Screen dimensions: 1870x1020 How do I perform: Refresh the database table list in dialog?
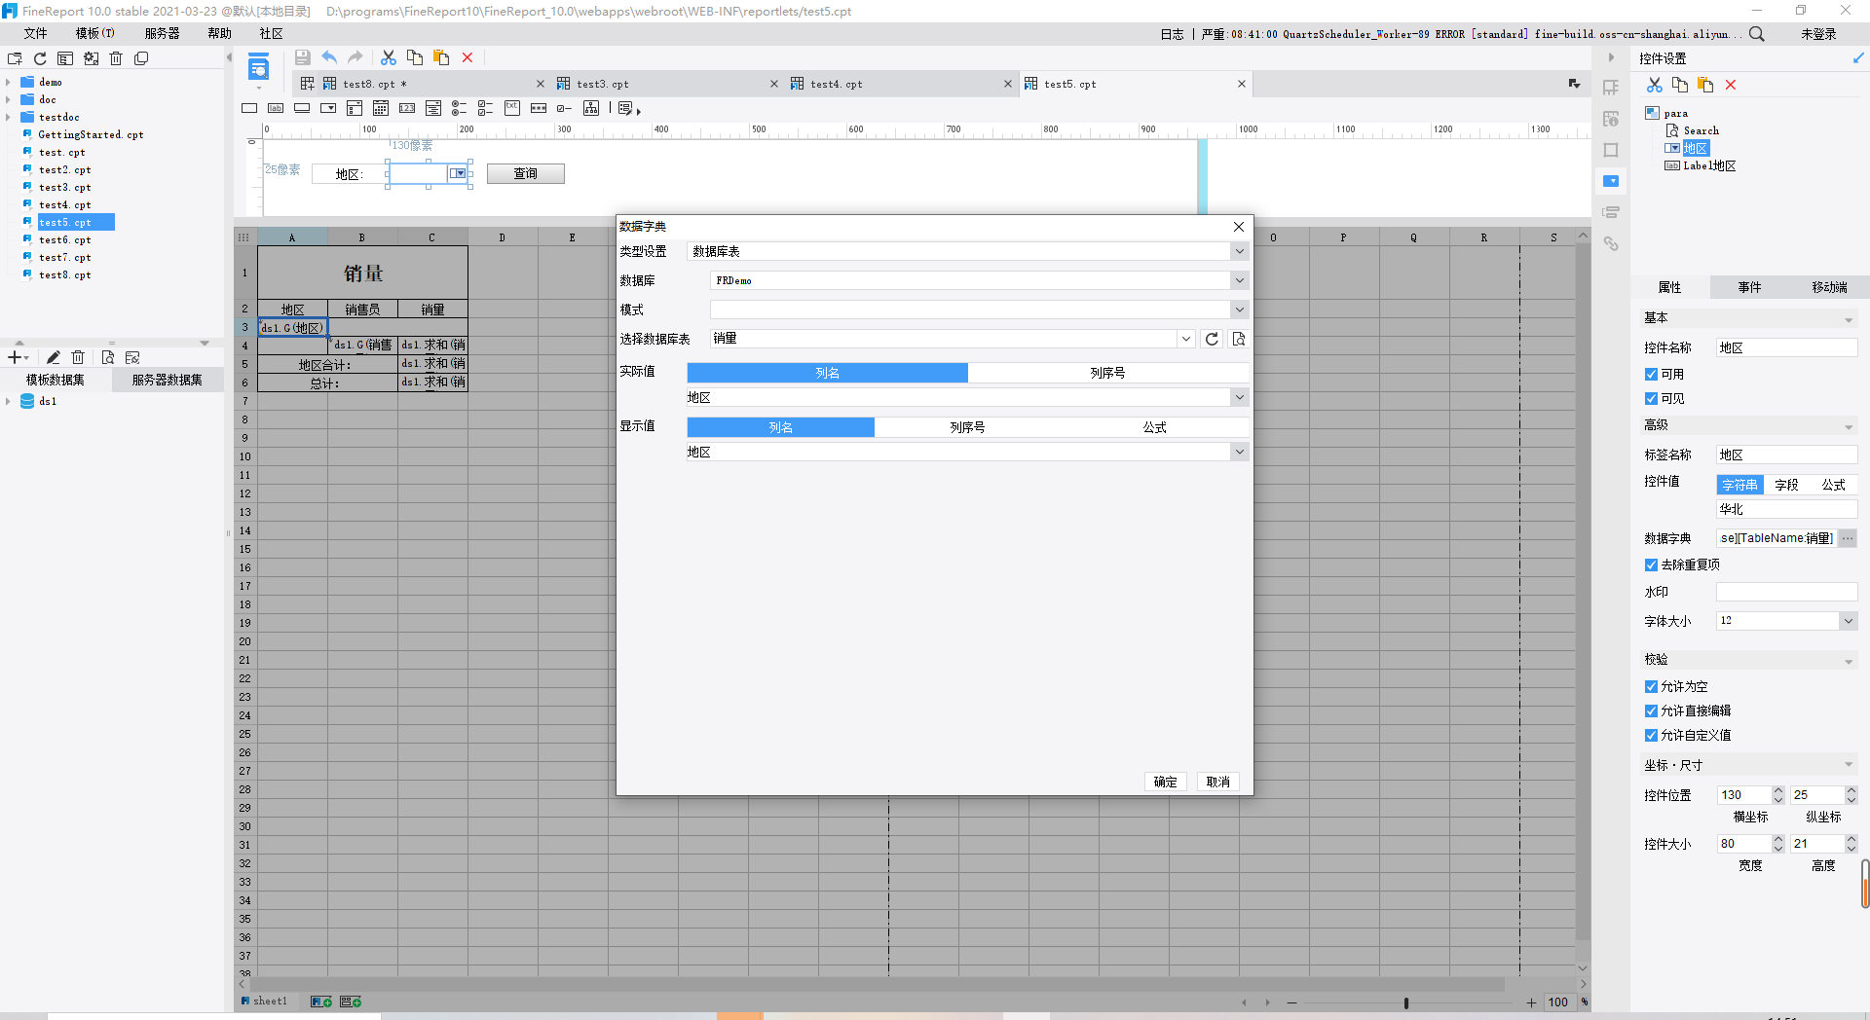click(x=1212, y=339)
